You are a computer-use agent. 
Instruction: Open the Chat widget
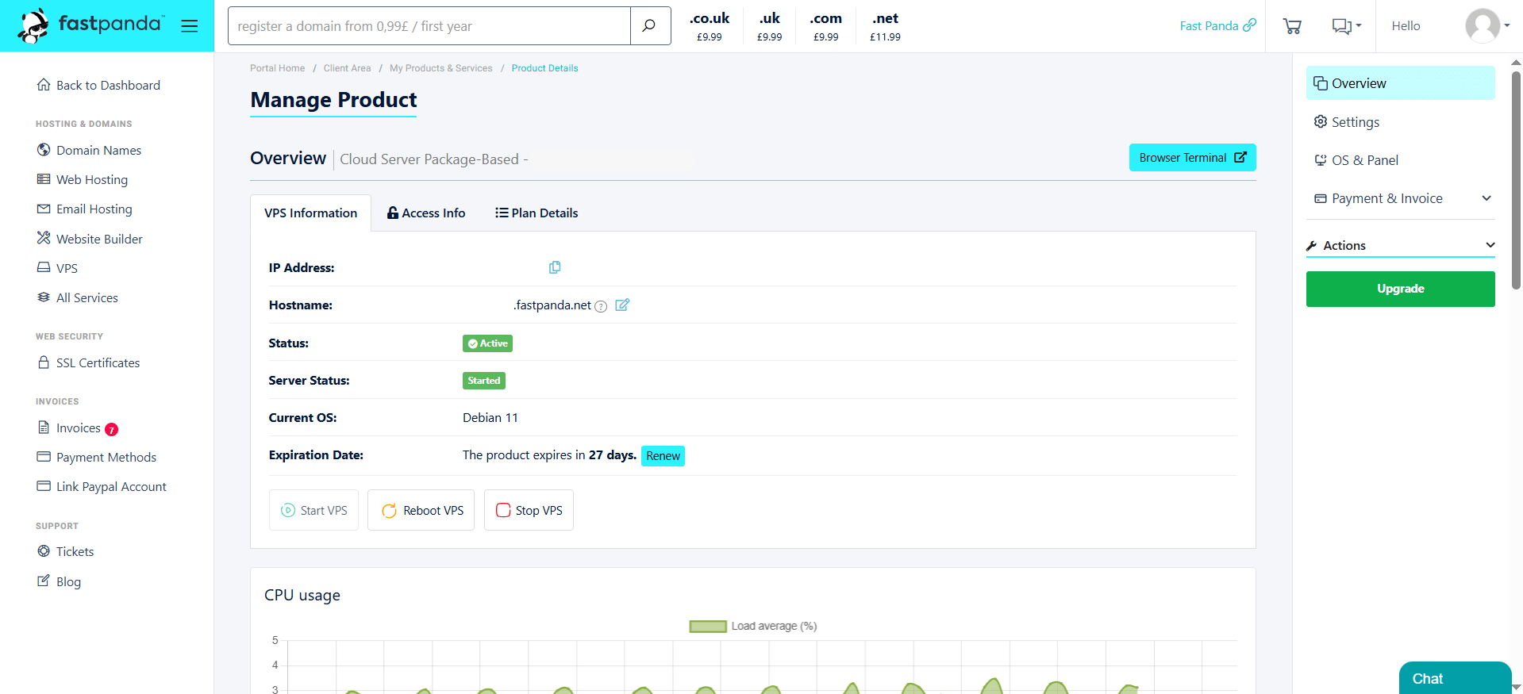pyautogui.click(x=1455, y=678)
